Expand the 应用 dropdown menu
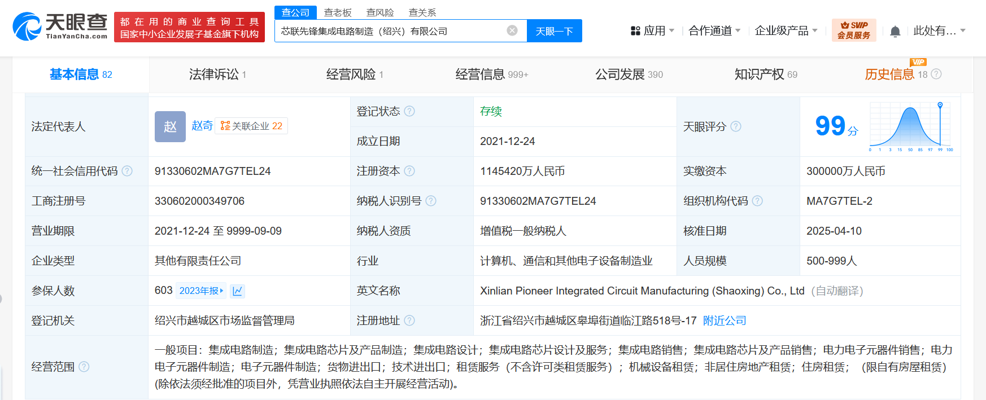Image resolution: width=986 pixels, height=400 pixels. point(653,30)
